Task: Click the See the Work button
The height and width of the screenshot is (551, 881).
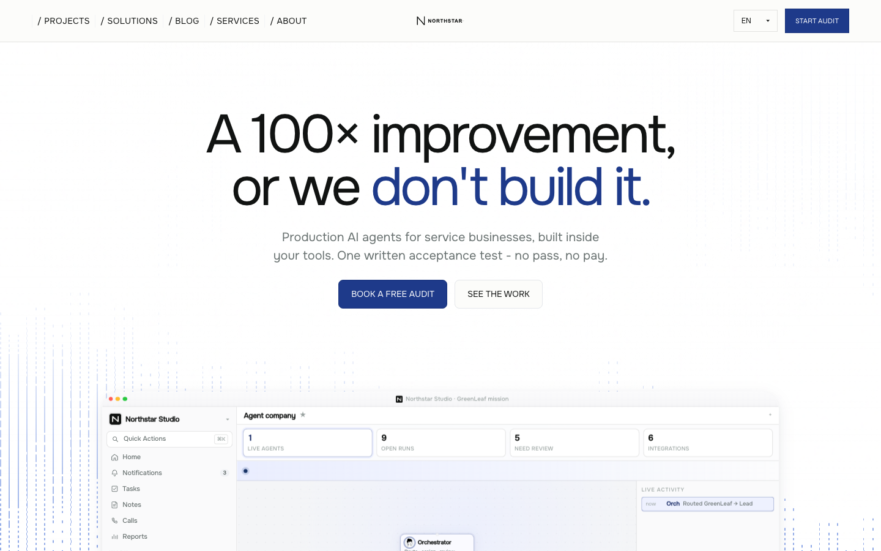Action: 499,294
